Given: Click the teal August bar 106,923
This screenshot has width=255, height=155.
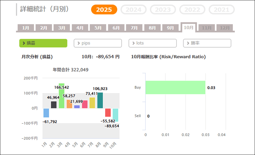Looking at the screenshot, I should 100,100.
